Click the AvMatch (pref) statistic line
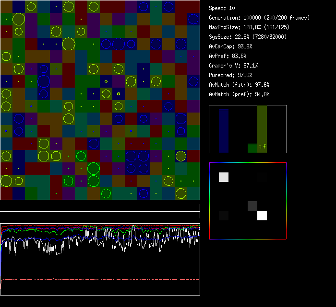The height and width of the screenshot is (307, 336). point(239,94)
